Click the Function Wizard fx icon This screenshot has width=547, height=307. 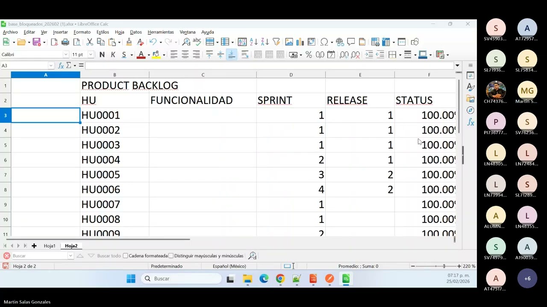click(61, 65)
